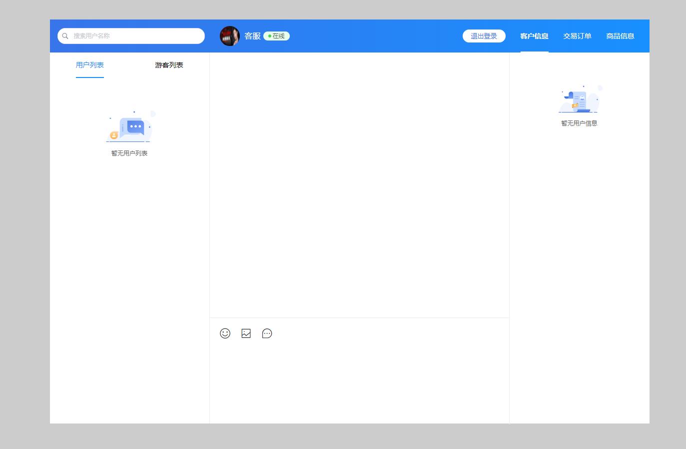Click the search magnifier icon
Viewport: 686px width, 449px height.
(65, 36)
